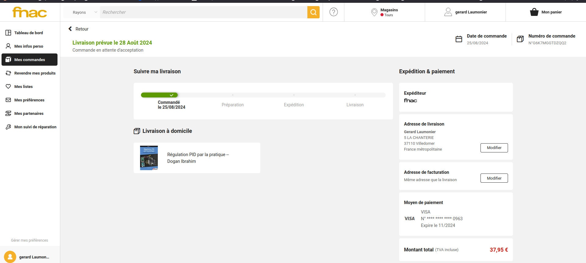Select Mes infos perso menu item

[28, 46]
